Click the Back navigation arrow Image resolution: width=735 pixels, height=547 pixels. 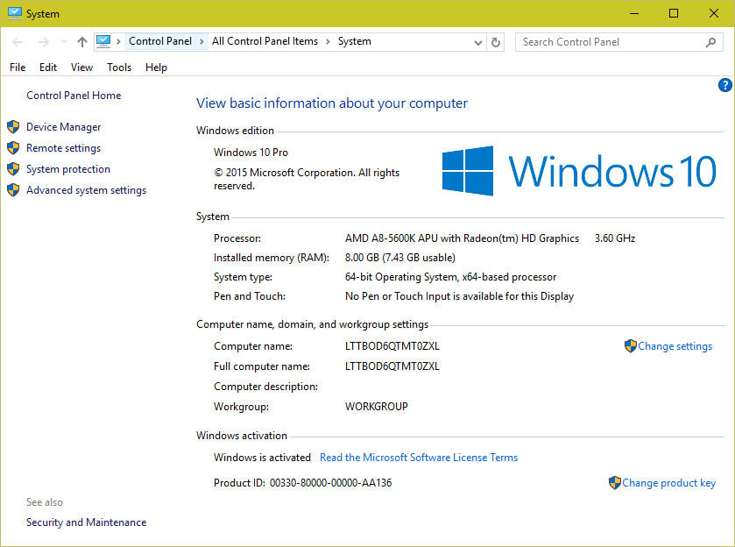click(18, 42)
